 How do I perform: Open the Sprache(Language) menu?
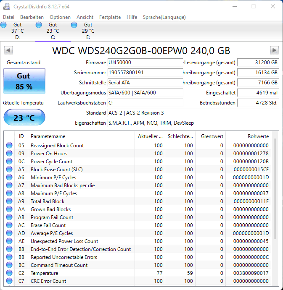tap(164, 17)
